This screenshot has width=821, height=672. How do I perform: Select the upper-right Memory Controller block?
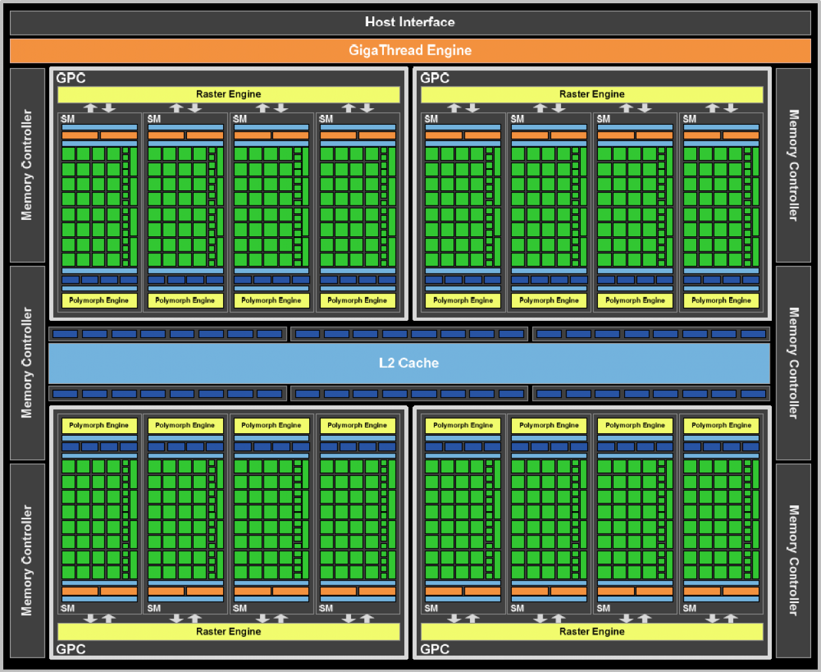pyautogui.click(x=793, y=165)
